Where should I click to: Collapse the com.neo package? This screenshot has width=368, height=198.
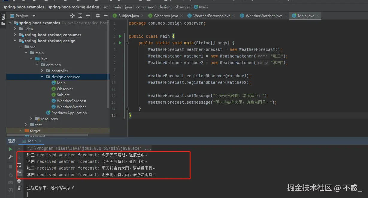click(37, 65)
